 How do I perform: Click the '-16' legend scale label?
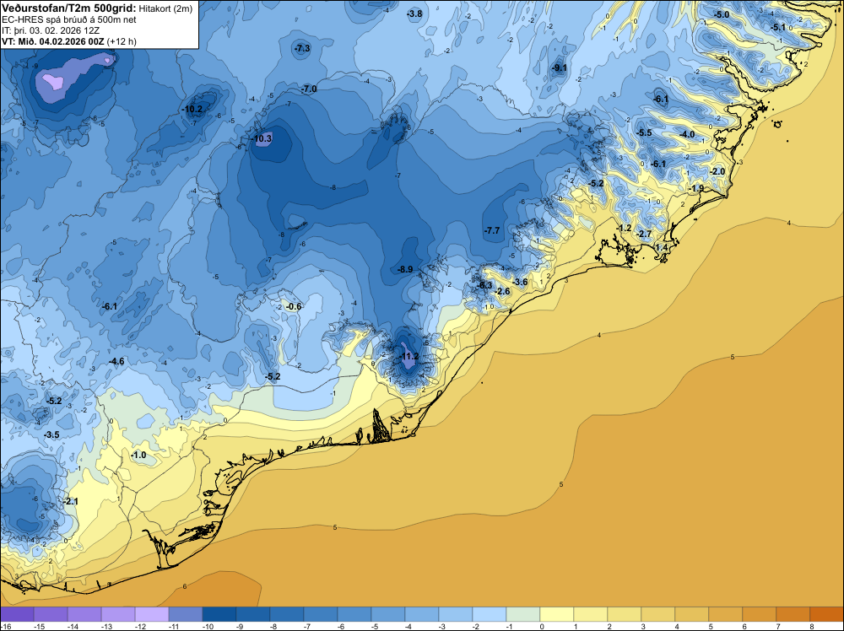click(5, 626)
